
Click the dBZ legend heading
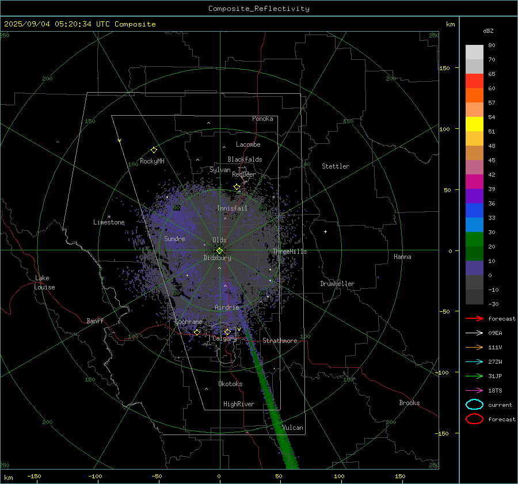pyautogui.click(x=488, y=31)
